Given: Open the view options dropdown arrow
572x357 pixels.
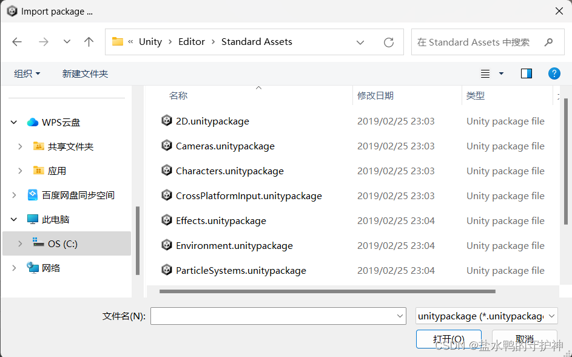Looking at the screenshot, I should (x=501, y=73).
